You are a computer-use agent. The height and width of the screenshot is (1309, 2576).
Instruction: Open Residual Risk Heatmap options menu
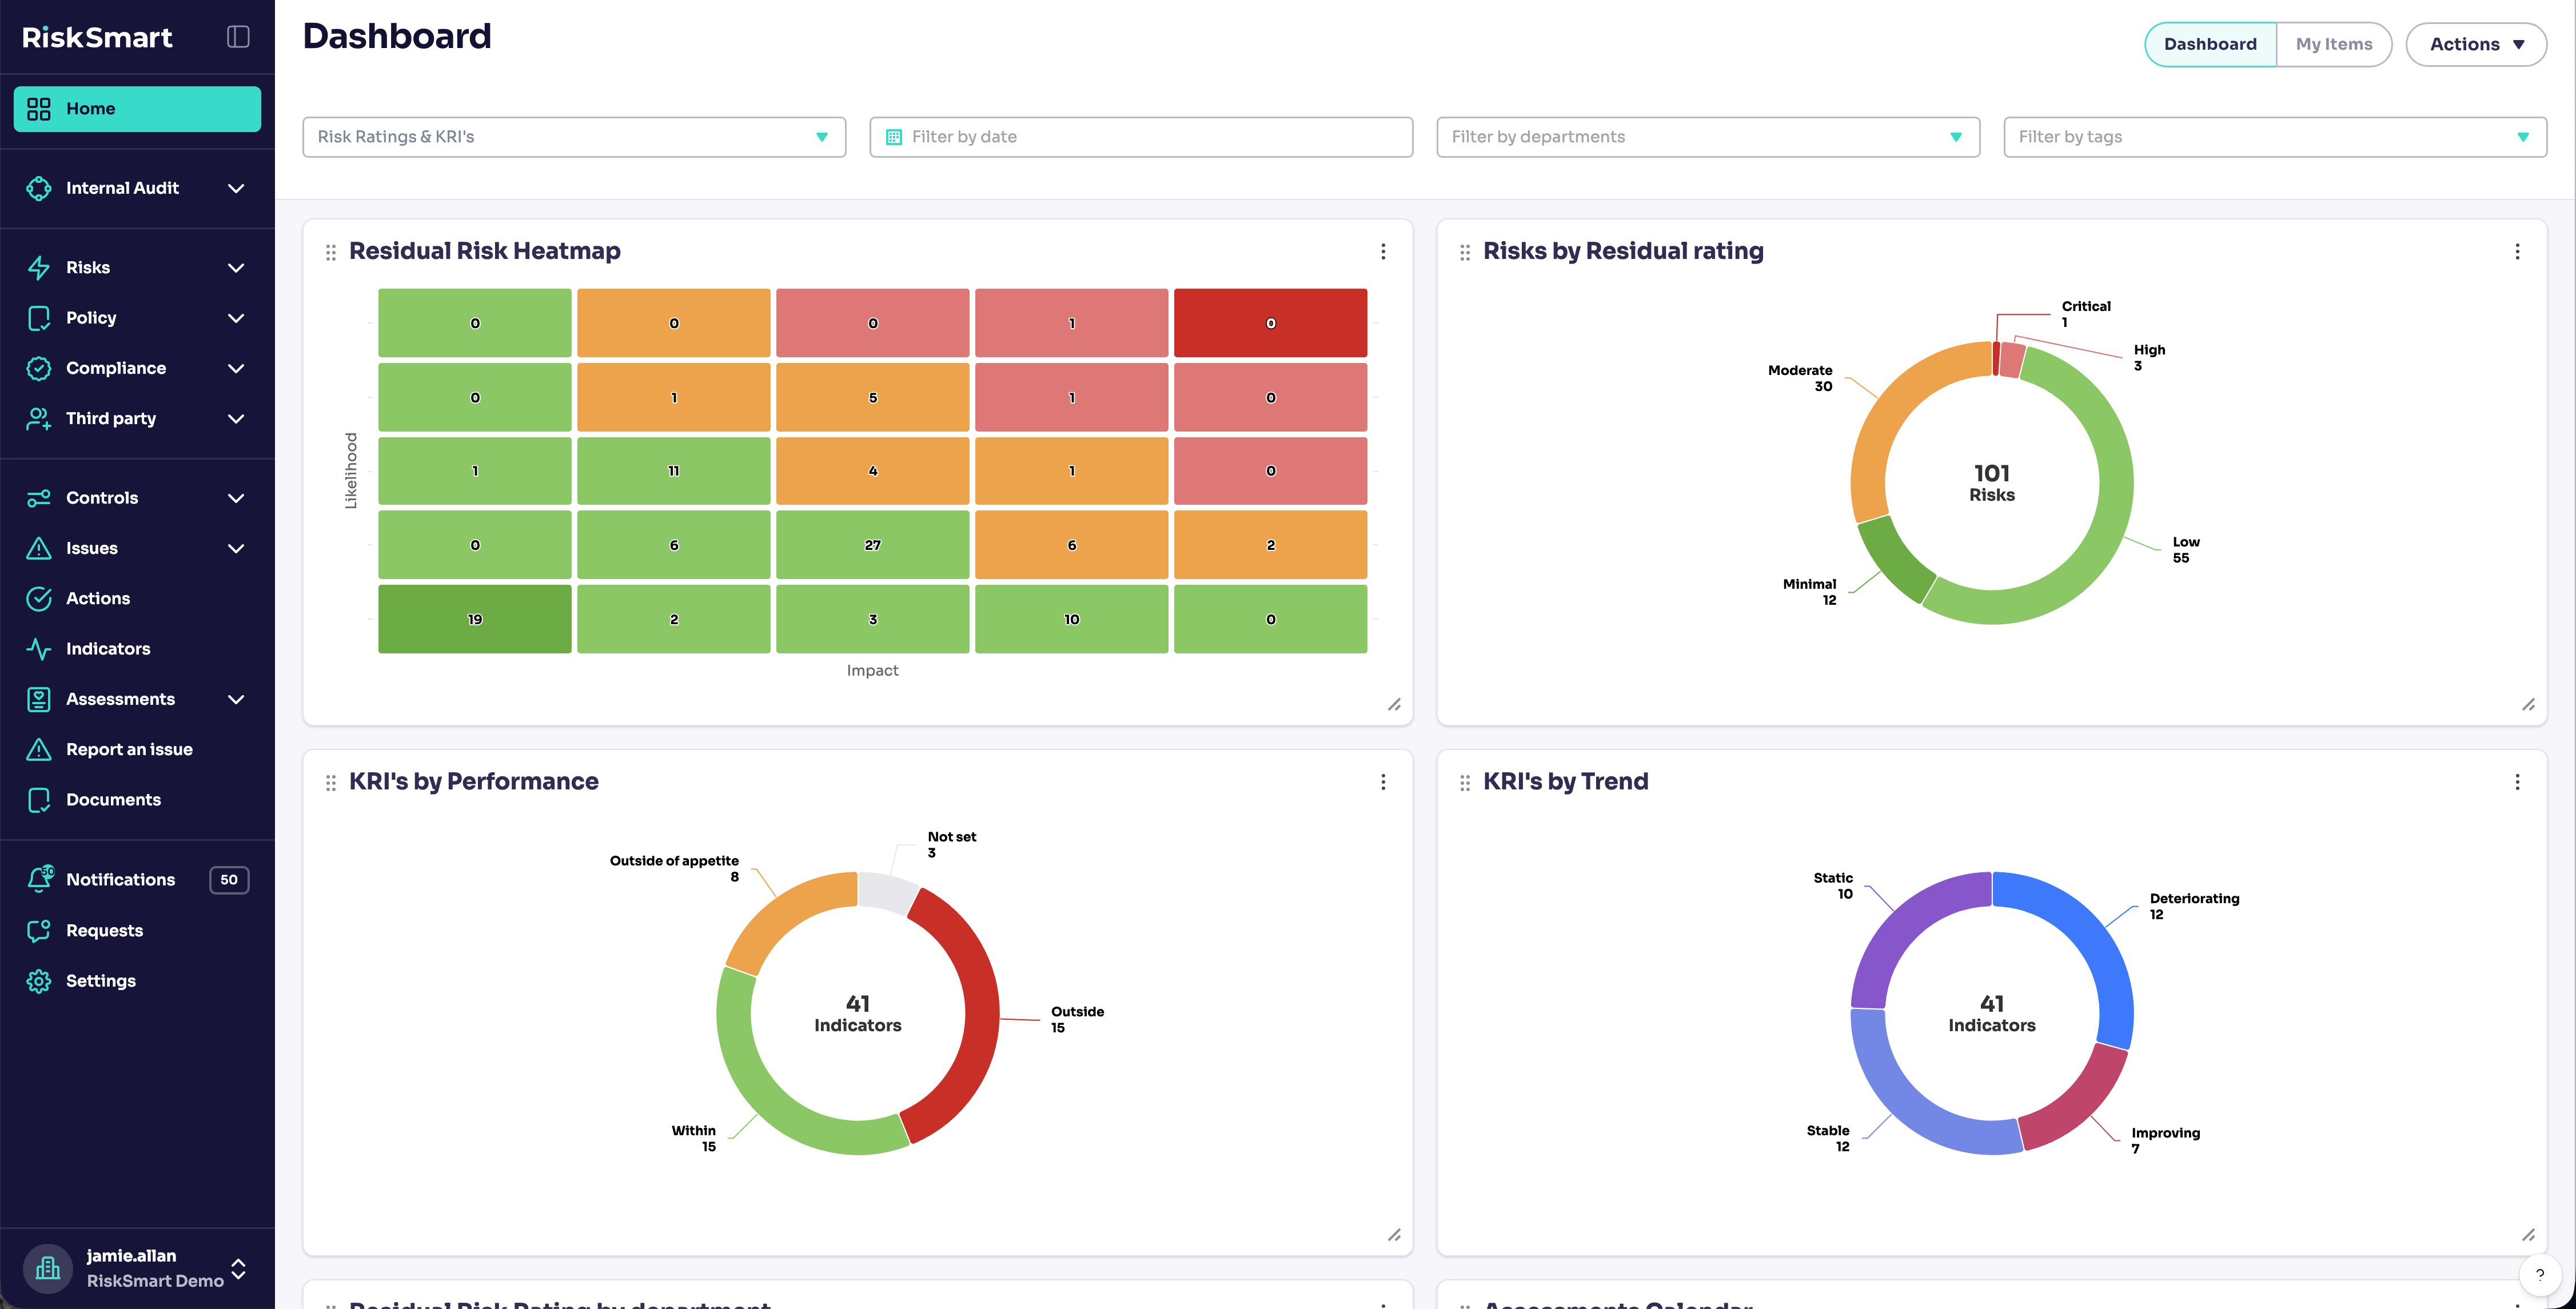(x=1383, y=251)
